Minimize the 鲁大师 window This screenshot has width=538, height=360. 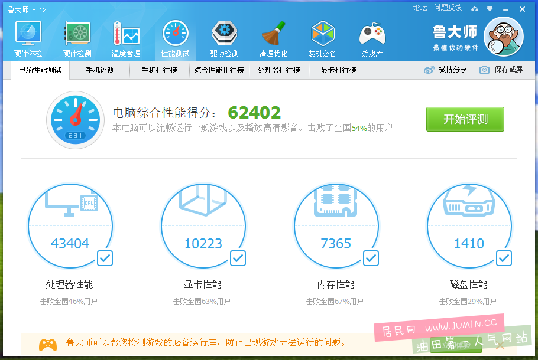[505, 9]
